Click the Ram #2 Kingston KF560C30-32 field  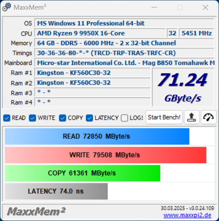[x=92, y=83]
